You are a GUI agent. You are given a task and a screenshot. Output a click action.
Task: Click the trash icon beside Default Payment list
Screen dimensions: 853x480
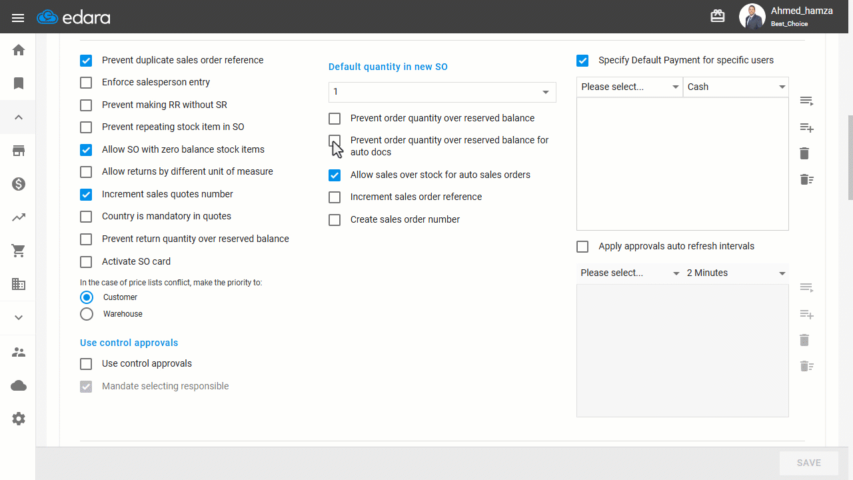pyautogui.click(x=804, y=153)
